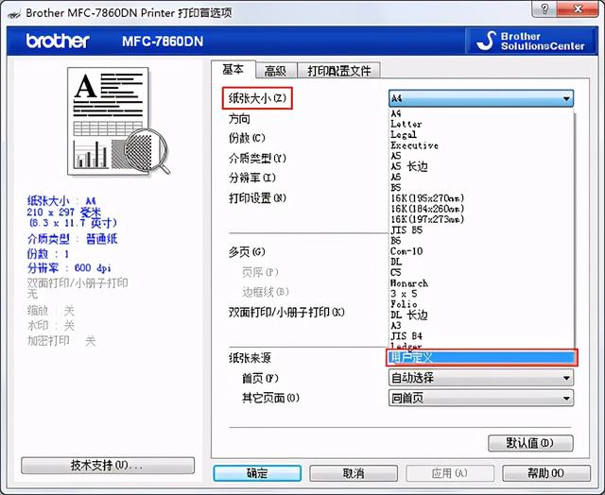Switch to the 高级 tab

(x=275, y=70)
